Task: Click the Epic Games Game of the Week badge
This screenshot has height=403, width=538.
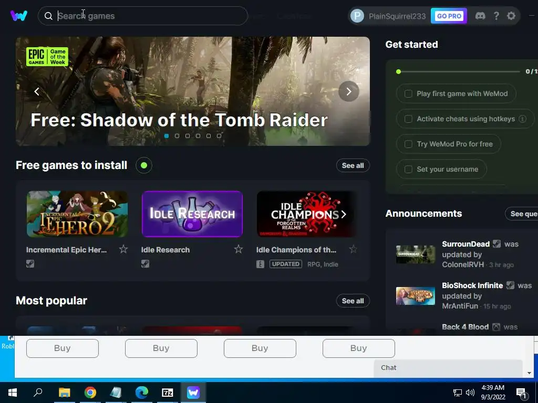Action: pyautogui.click(x=47, y=57)
